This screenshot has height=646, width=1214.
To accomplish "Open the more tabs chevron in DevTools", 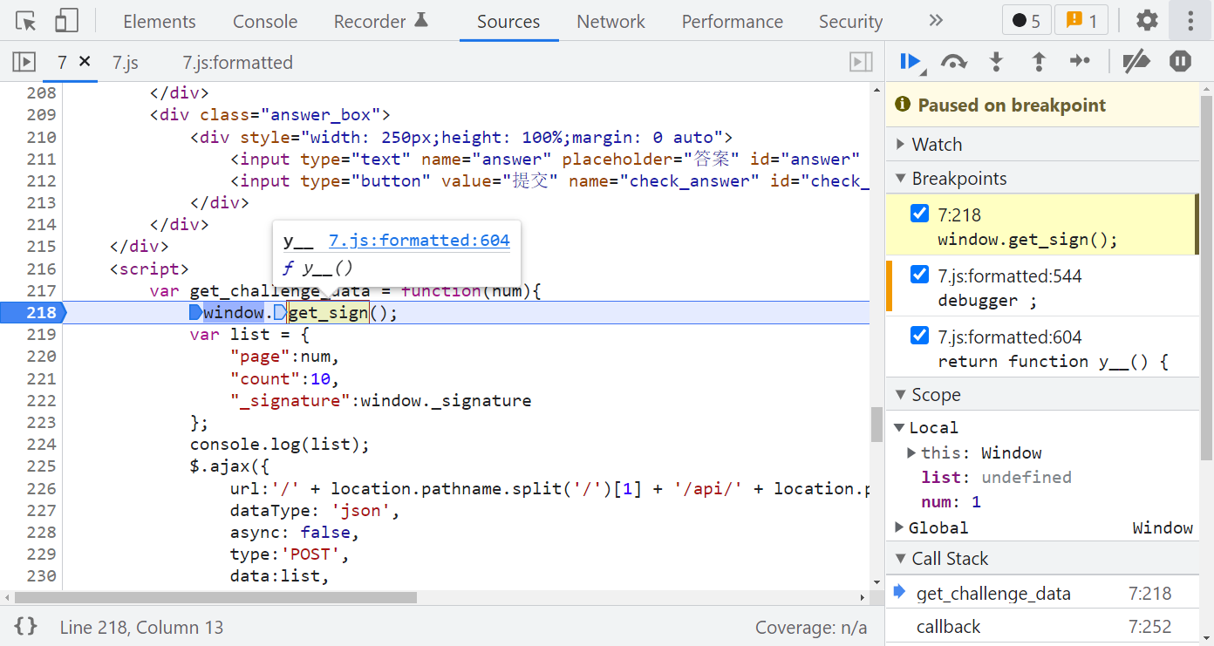I will pos(936,21).
